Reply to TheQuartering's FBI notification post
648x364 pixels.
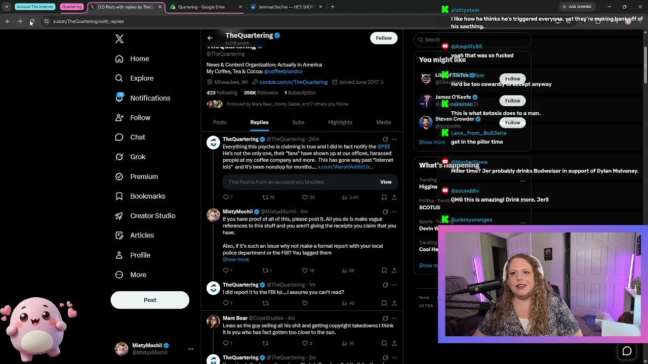[226, 197]
